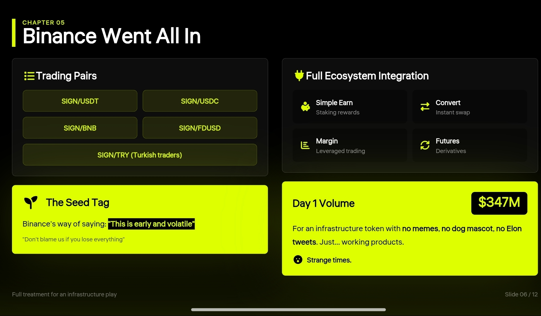The image size is (541, 316).
Task: Click the Staking rewards subtitle
Action: 338,112
